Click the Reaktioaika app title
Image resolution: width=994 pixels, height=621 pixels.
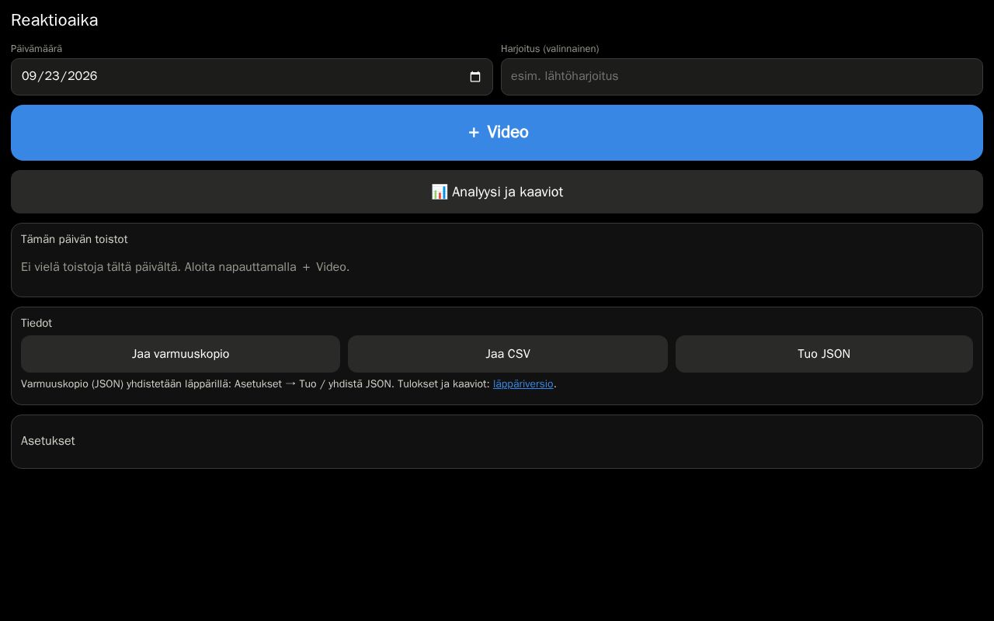coord(54,20)
